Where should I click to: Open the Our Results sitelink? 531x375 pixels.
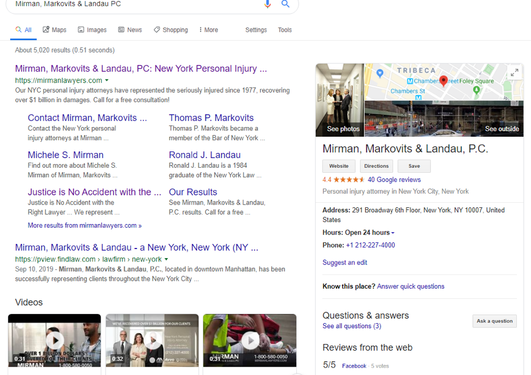(x=193, y=192)
